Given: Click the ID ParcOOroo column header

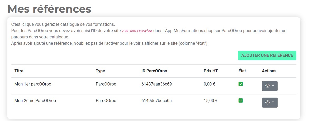Looking at the screenshot, I should (x=154, y=71).
